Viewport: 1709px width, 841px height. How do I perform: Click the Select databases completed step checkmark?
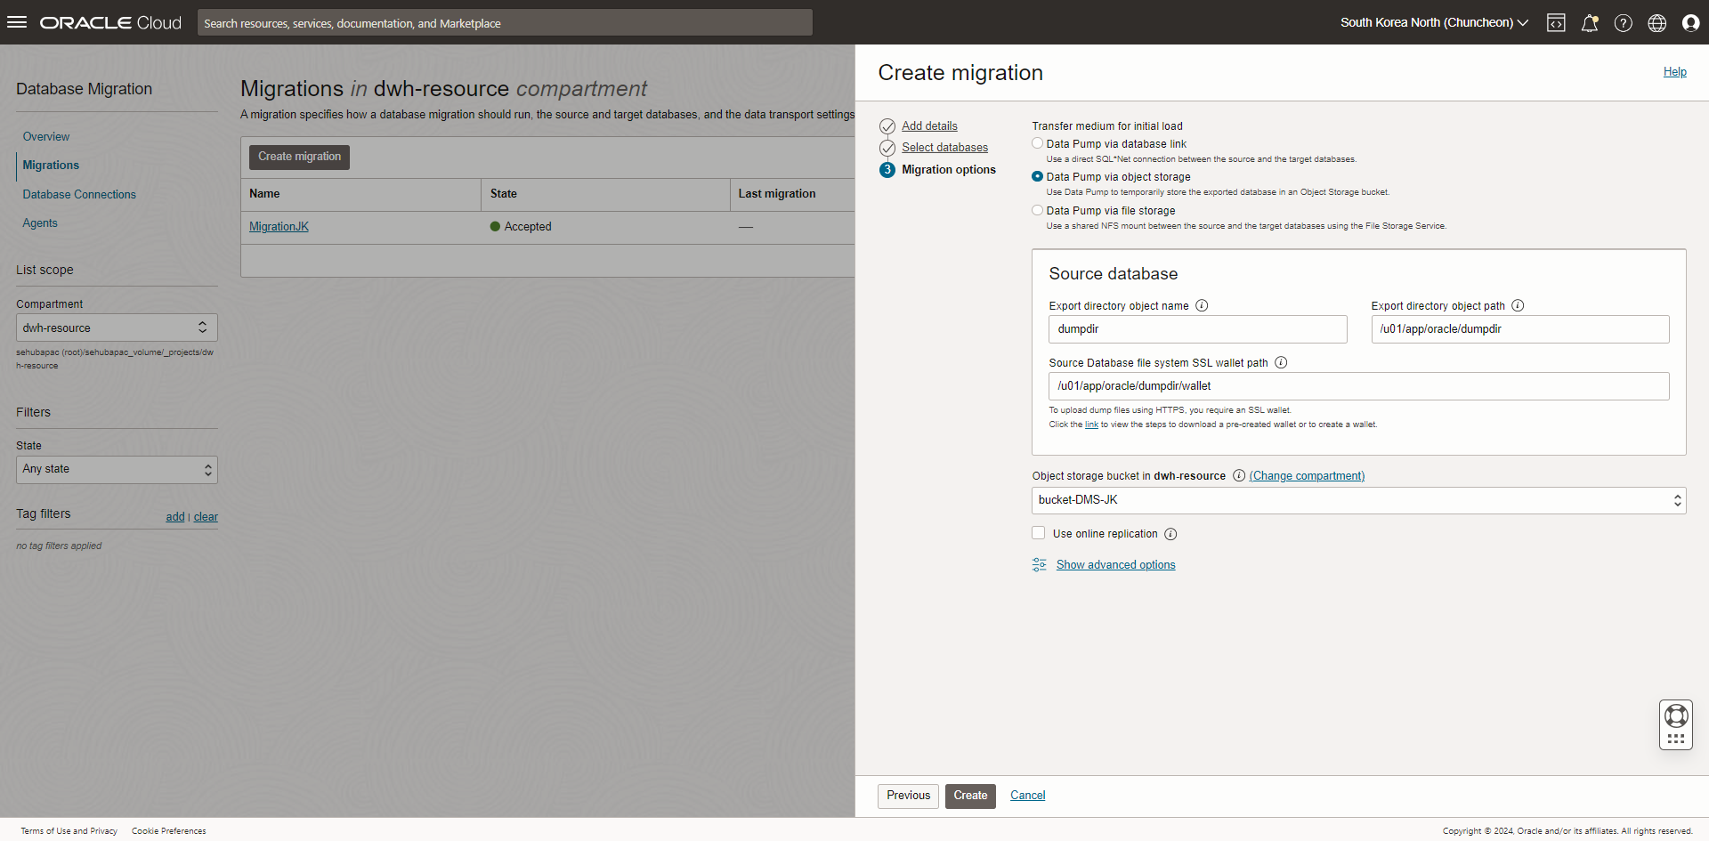[x=887, y=148]
